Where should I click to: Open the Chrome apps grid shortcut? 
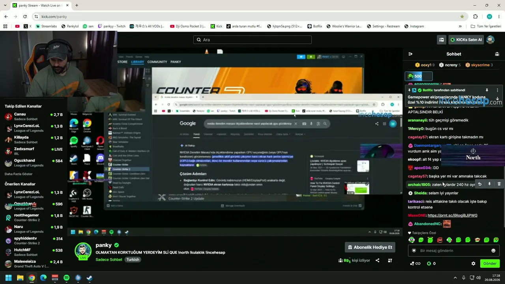click(5, 26)
